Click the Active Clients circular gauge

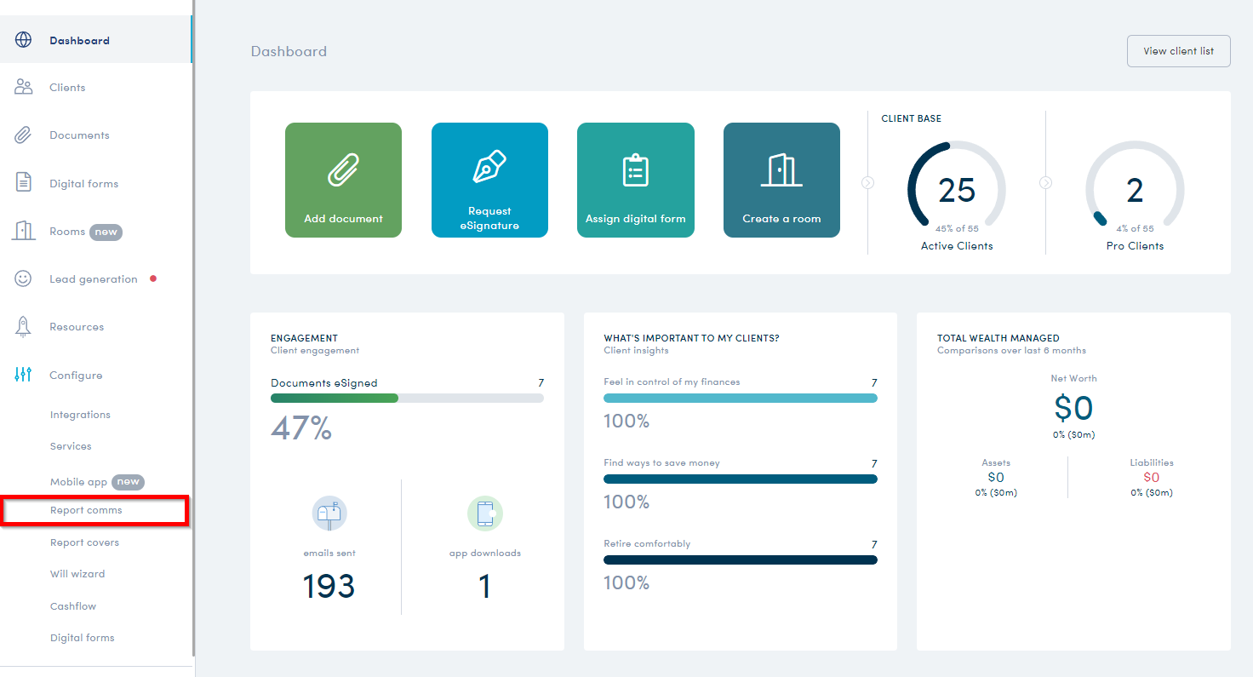[x=957, y=190]
